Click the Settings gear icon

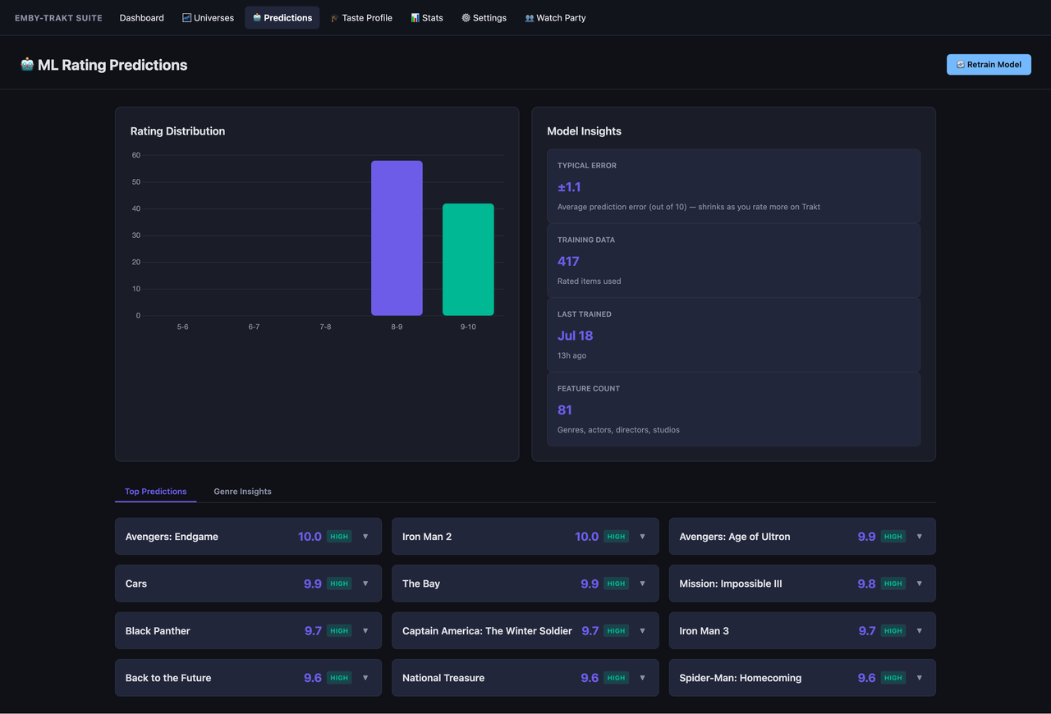coord(466,17)
